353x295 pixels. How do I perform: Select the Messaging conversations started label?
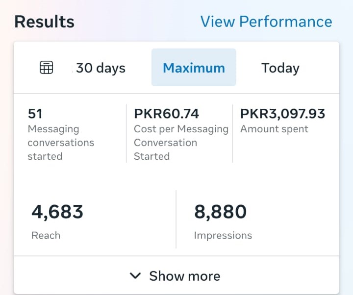tap(60, 143)
